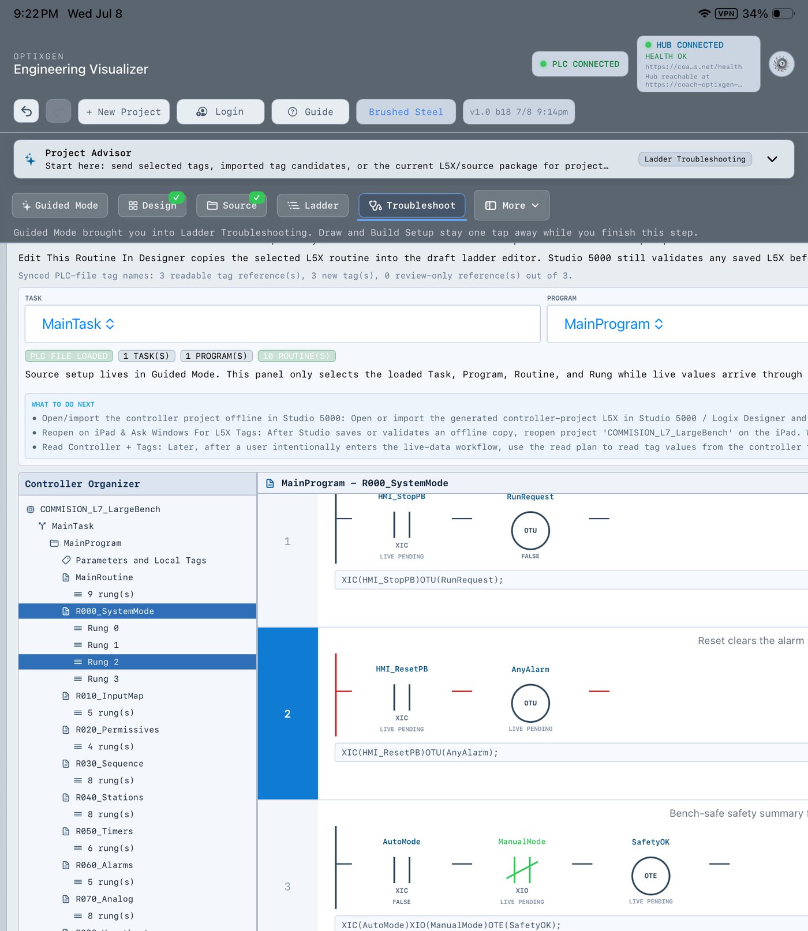Select rung number 1 gutter cell
808x931 pixels.
coord(287,541)
